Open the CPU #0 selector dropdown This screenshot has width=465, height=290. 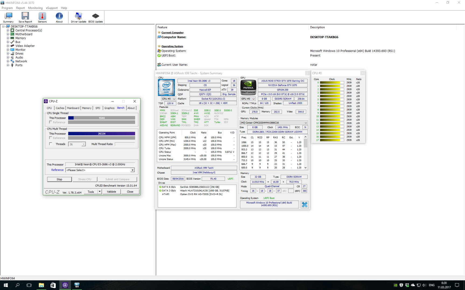168,99
